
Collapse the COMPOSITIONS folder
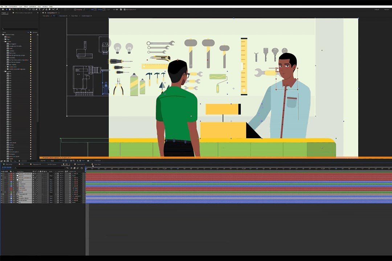click(1, 35)
